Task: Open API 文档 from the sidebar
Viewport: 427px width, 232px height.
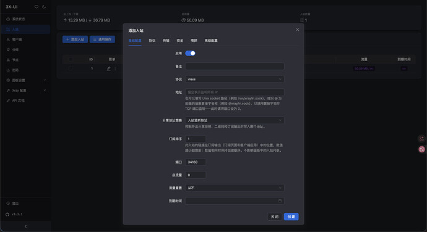Action: [25, 101]
